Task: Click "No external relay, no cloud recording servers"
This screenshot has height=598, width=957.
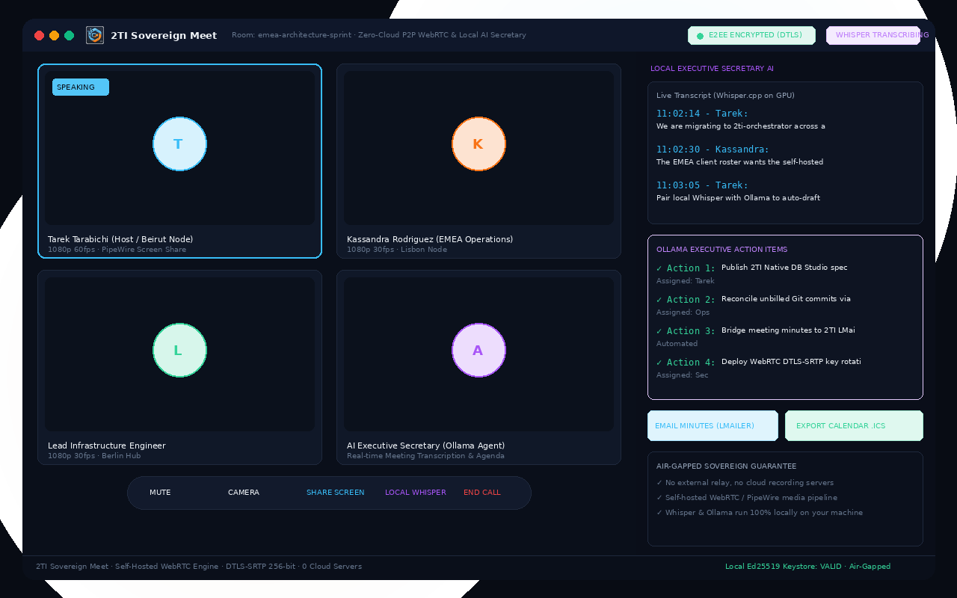Action: [745, 483]
